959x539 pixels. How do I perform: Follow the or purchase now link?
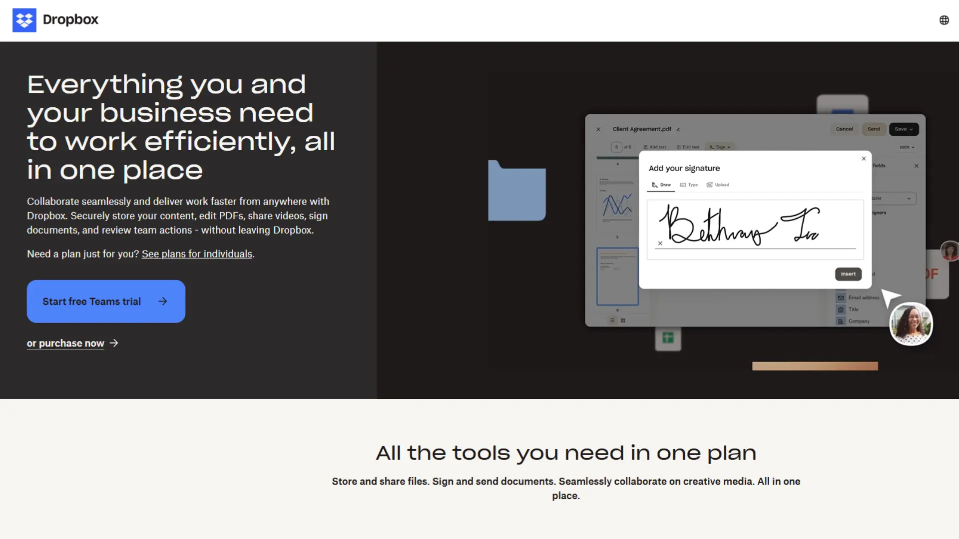[x=72, y=343]
